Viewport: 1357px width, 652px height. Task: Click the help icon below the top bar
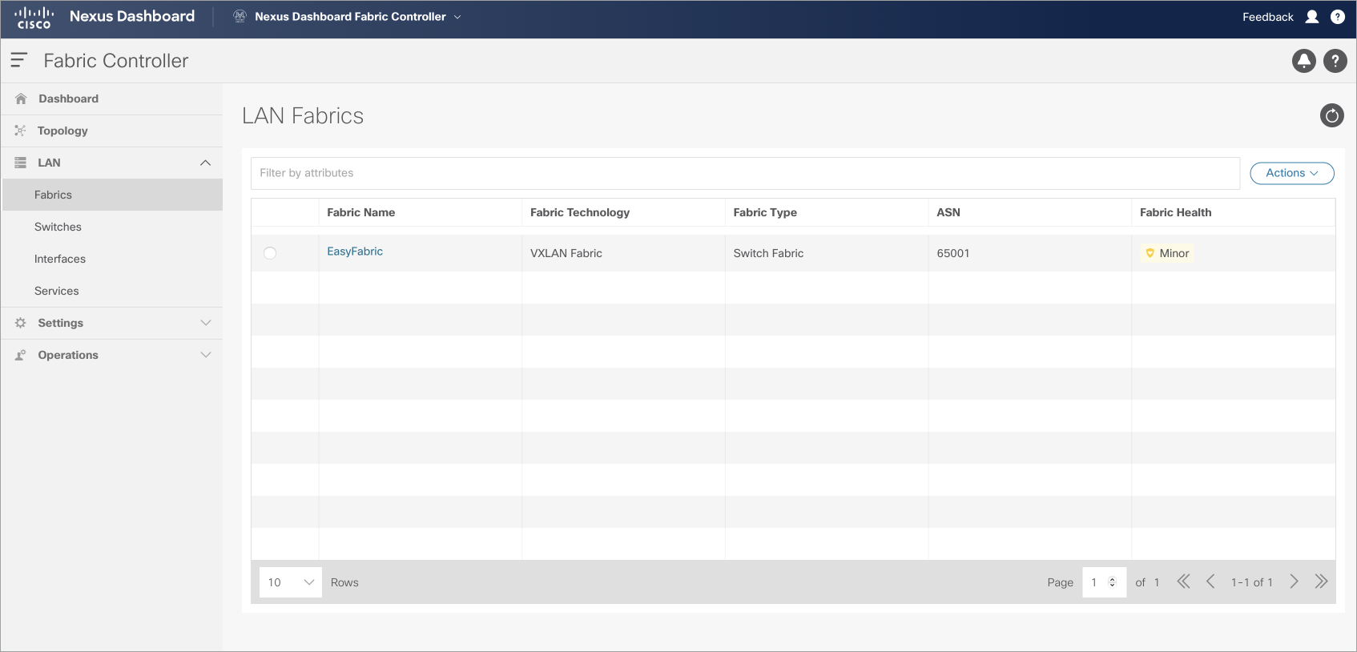pos(1335,61)
